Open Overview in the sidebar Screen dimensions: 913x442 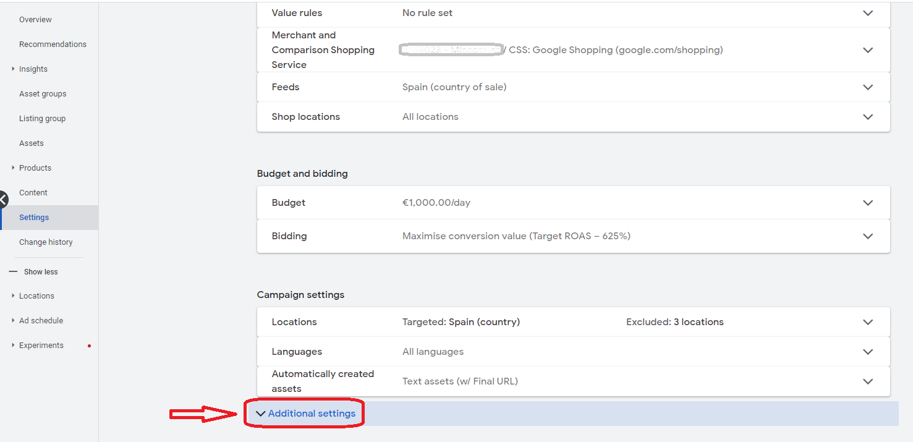pos(35,20)
